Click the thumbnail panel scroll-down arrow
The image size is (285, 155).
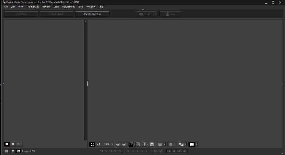tap(85, 139)
